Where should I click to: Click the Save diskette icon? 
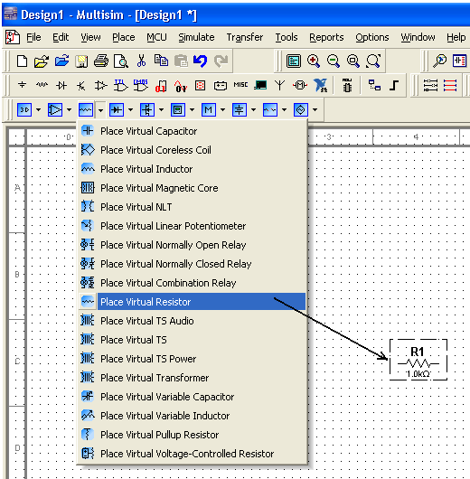(x=81, y=61)
